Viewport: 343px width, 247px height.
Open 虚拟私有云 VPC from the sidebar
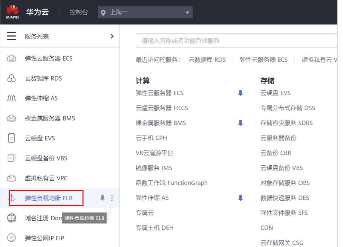(46, 178)
